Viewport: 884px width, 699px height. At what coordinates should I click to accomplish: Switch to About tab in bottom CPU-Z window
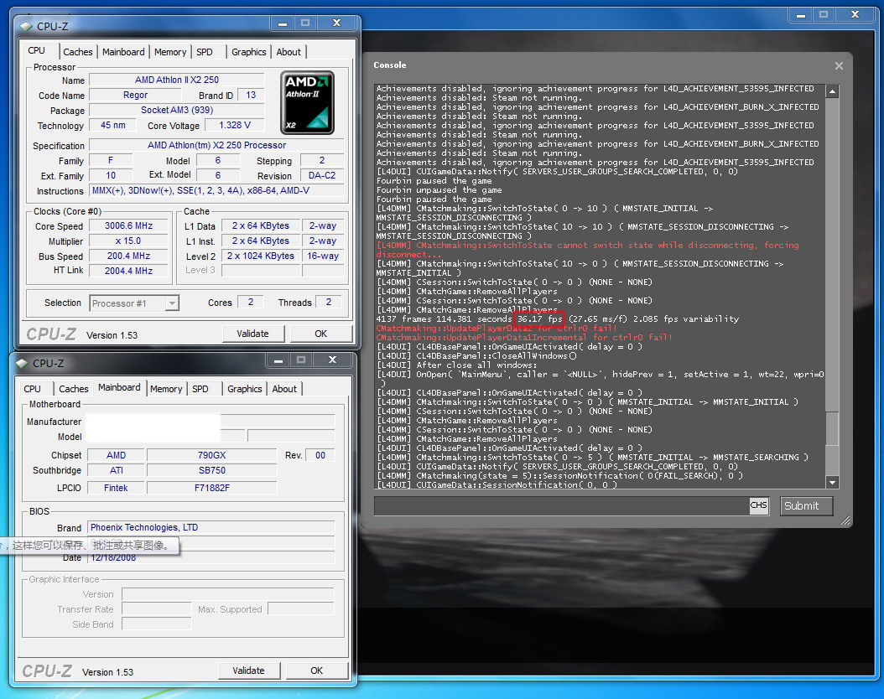284,389
